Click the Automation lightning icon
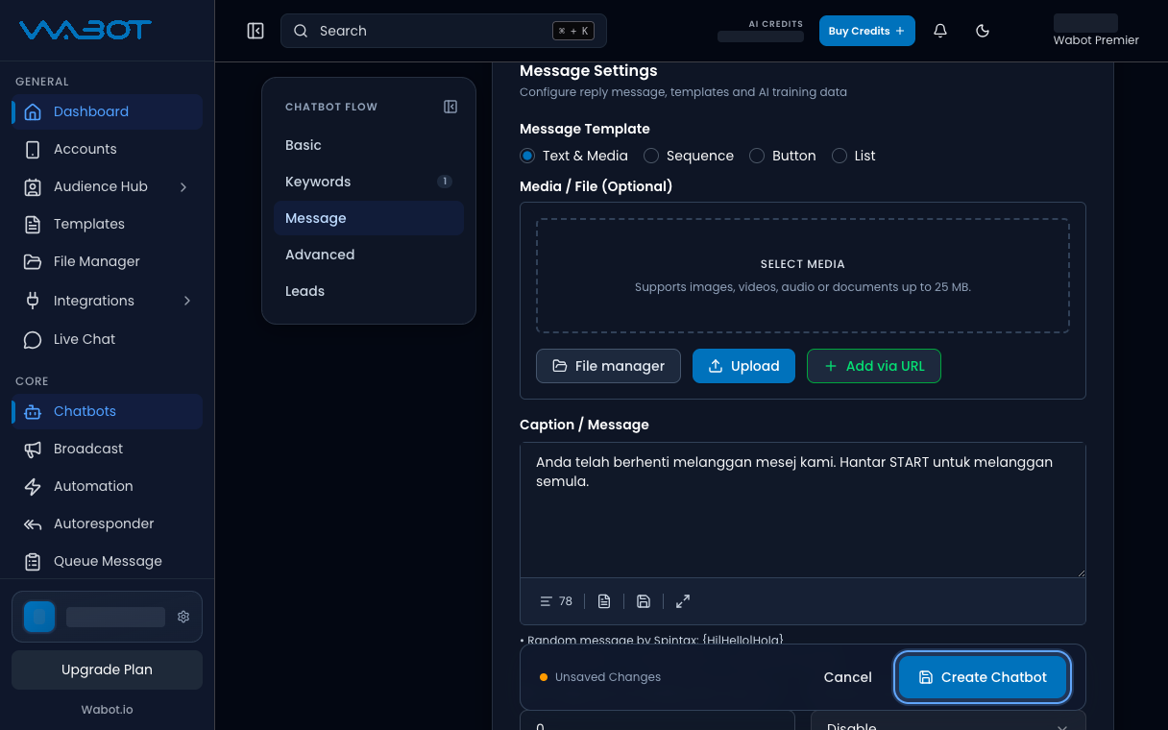1168x730 pixels. tap(33, 486)
